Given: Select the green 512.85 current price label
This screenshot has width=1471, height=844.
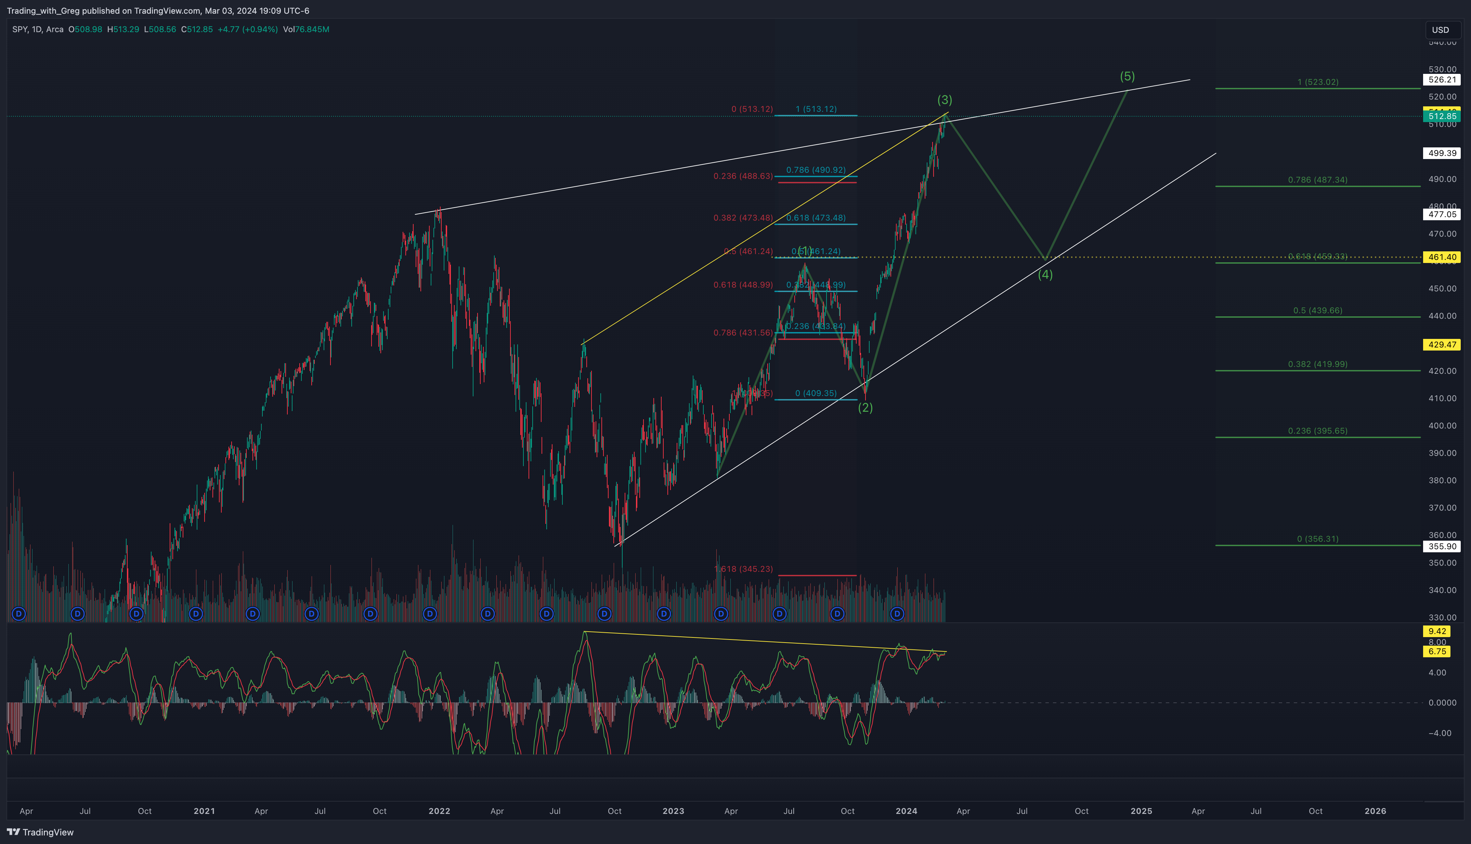Looking at the screenshot, I should (1442, 117).
